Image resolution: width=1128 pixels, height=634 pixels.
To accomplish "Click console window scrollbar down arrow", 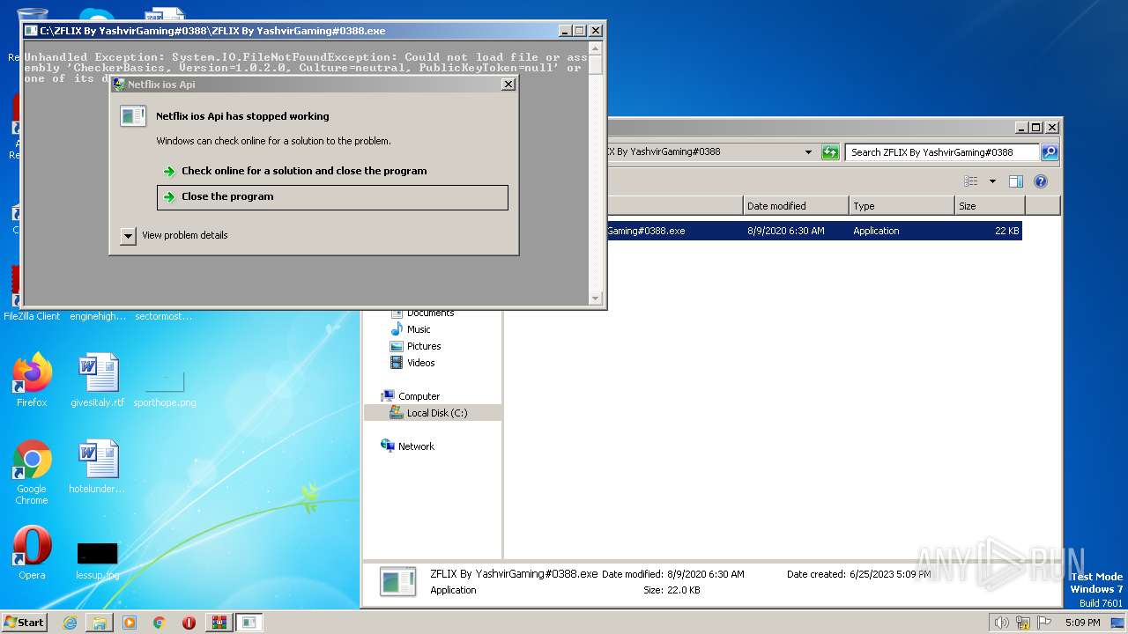I will click(x=596, y=298).
